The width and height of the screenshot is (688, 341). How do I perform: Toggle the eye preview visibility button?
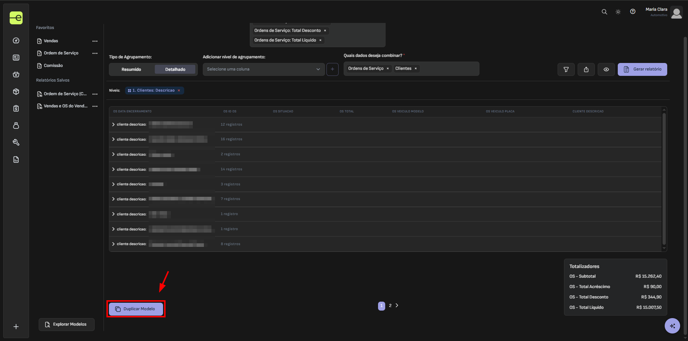click(606, 69)
